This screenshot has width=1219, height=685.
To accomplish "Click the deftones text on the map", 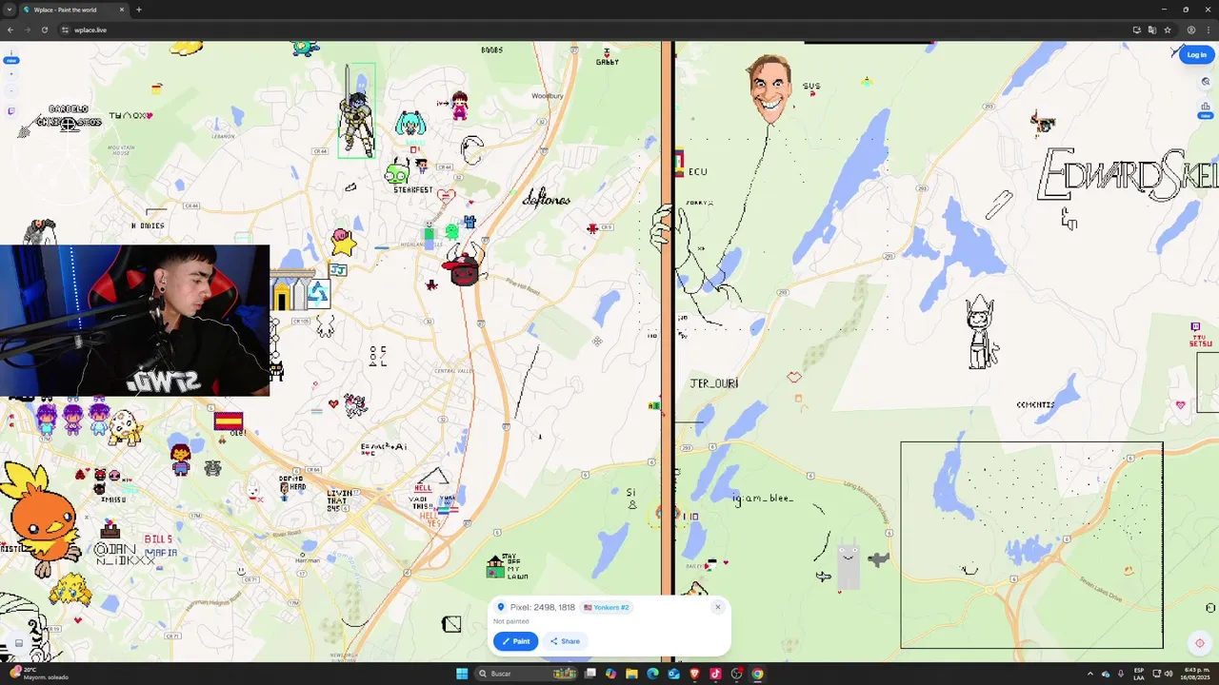I will pyautogui.click(x=547, y=199).
